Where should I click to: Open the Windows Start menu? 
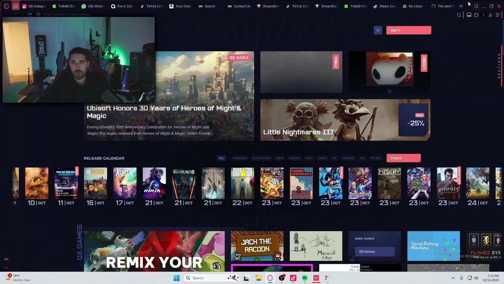point(176,278)
